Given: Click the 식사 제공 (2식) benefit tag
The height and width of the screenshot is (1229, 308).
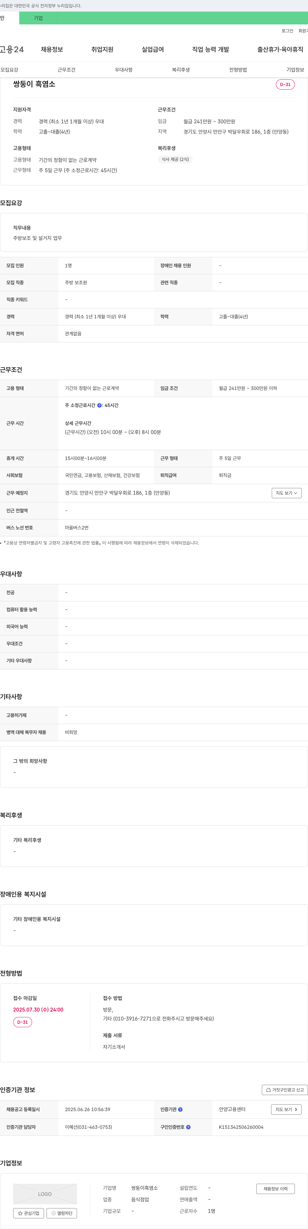Looking at the screenshot, I should (175, 159).
